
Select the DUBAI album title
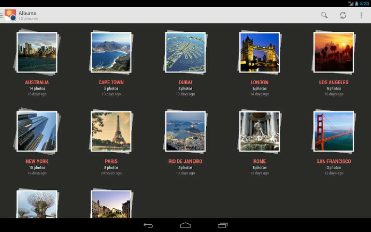(185, 82)
